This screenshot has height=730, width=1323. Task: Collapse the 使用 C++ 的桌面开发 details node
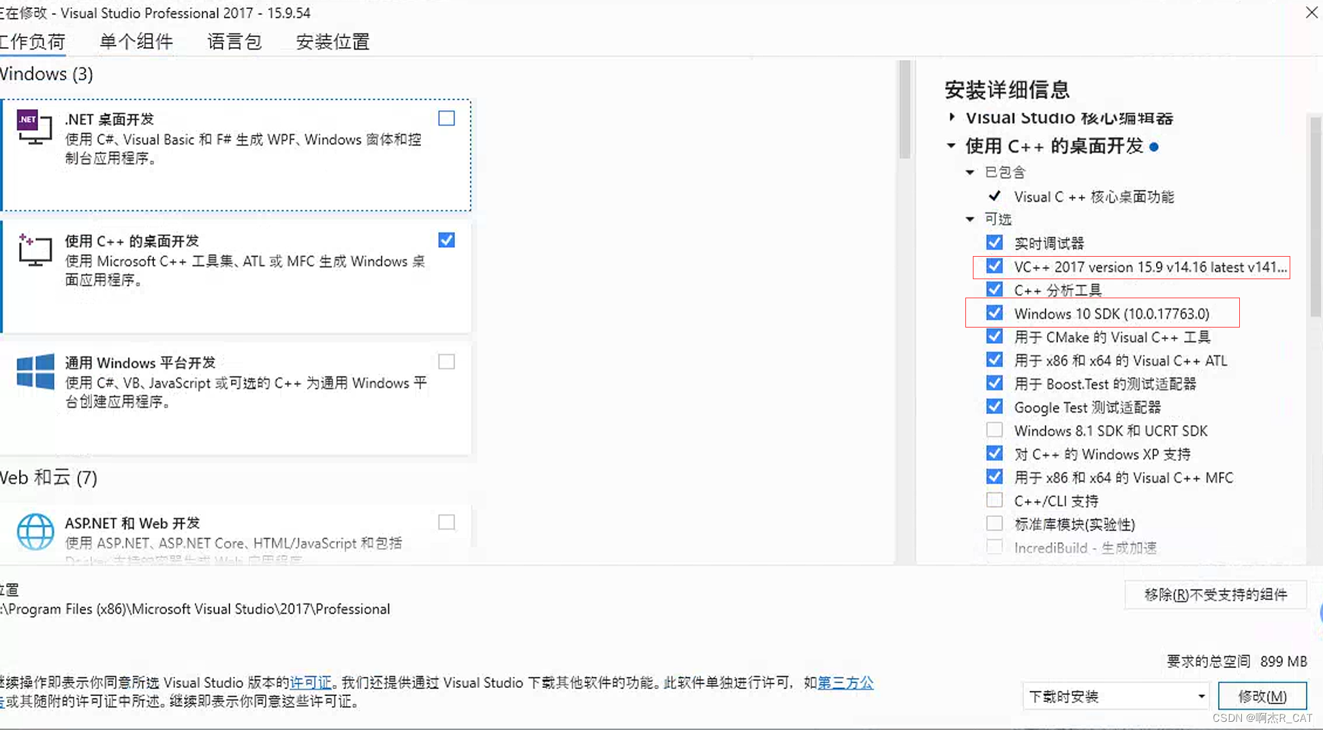pyautogui.click(x=951, y=145)
